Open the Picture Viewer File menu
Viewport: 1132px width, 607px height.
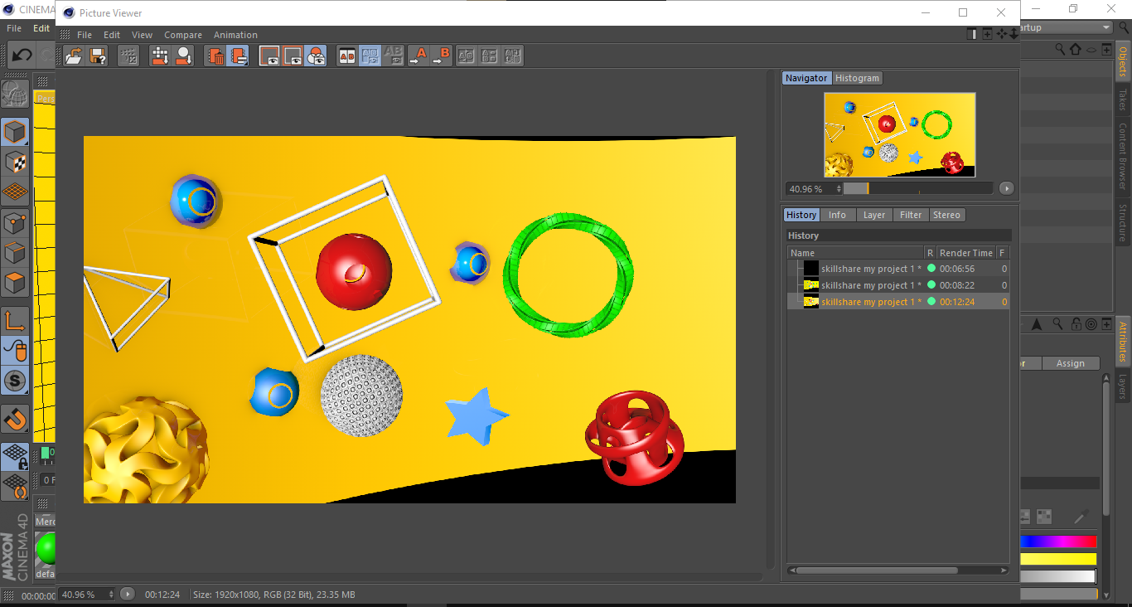(85, 35)
